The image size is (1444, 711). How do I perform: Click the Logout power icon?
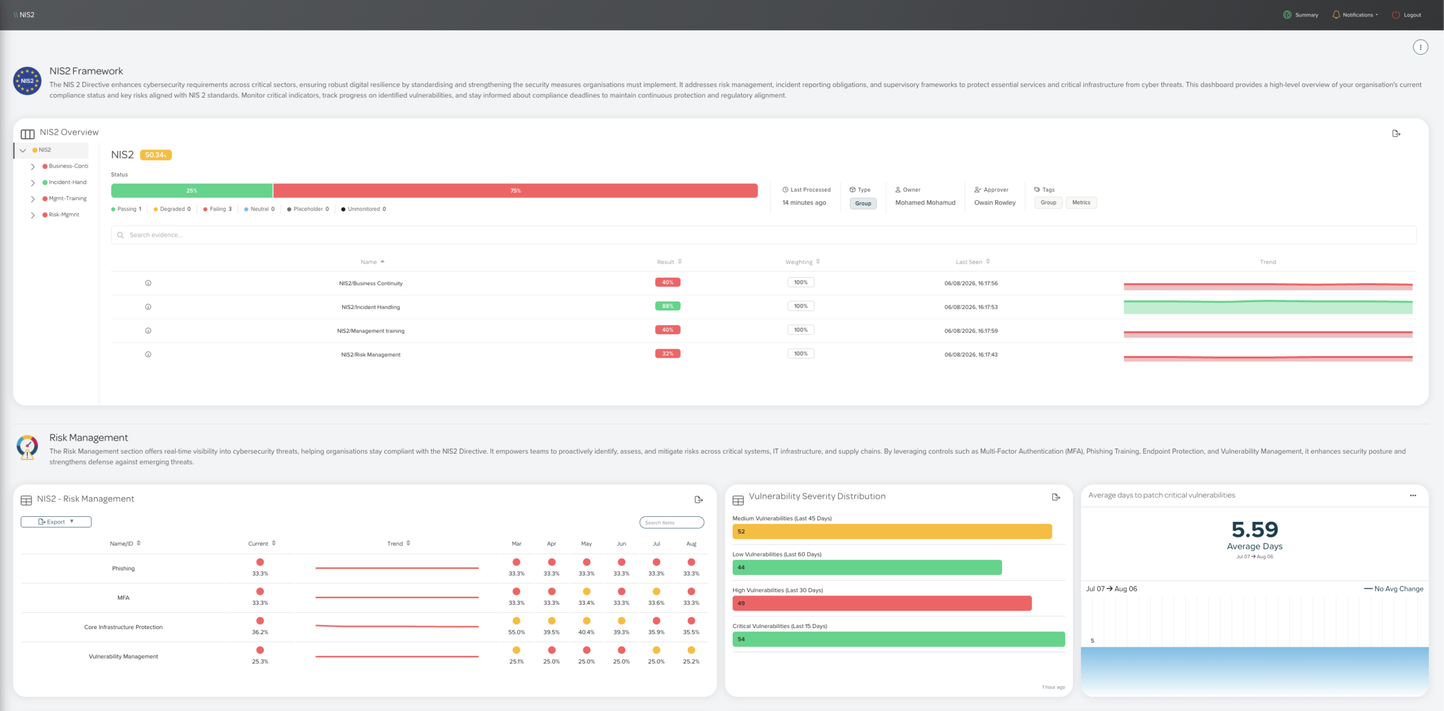(1395, 15)
